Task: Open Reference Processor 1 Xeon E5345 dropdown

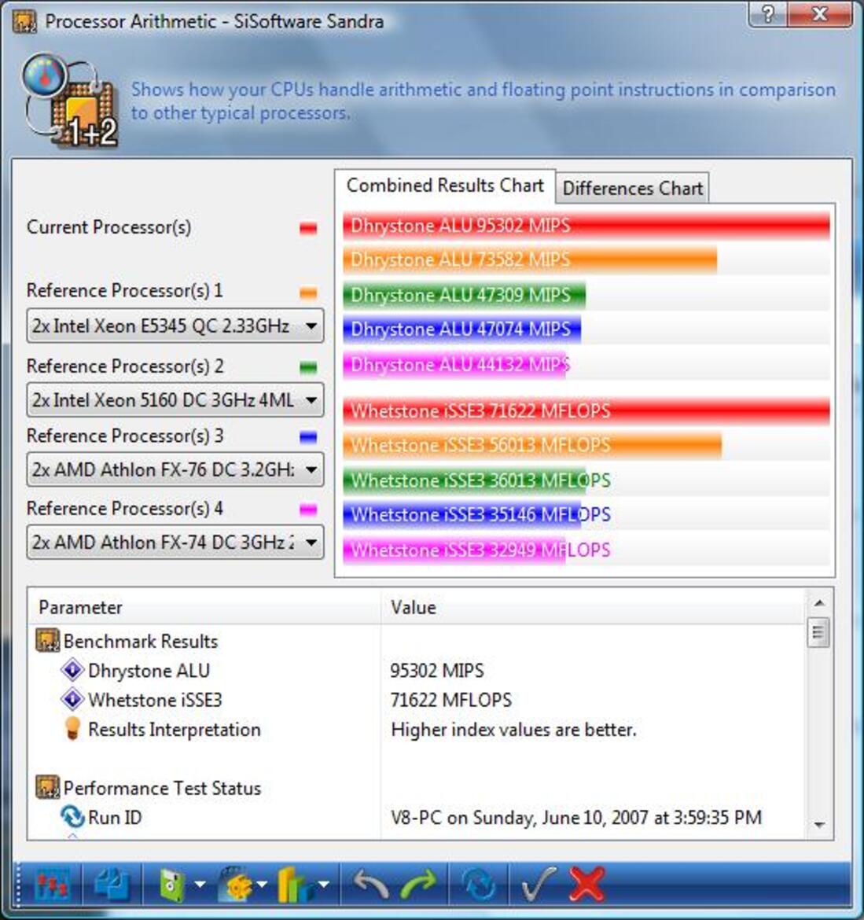Action: [x=175, y=326]
